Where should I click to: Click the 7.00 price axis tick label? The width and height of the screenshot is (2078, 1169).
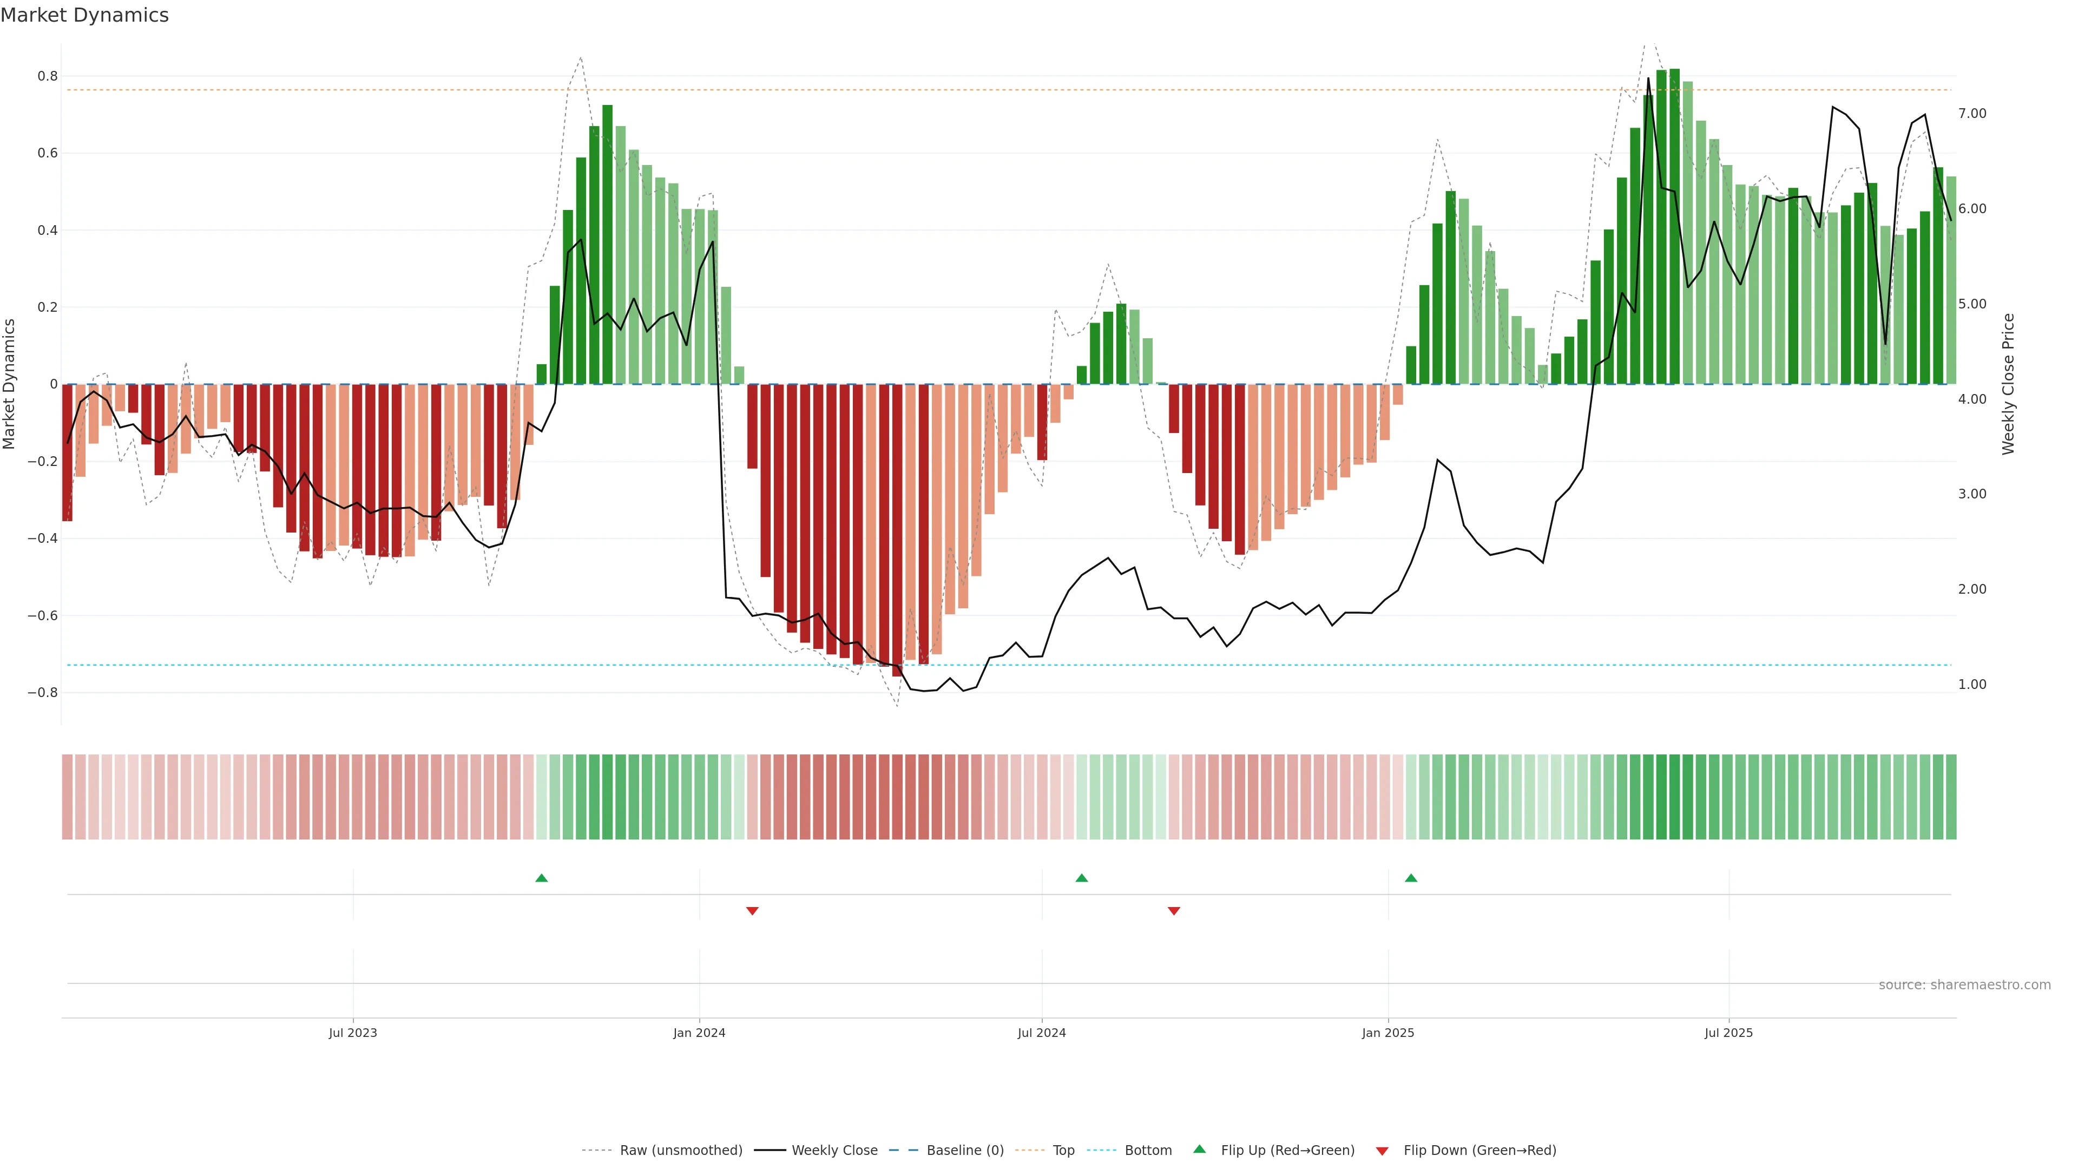pyautogui.click(x=1972, y=114)
